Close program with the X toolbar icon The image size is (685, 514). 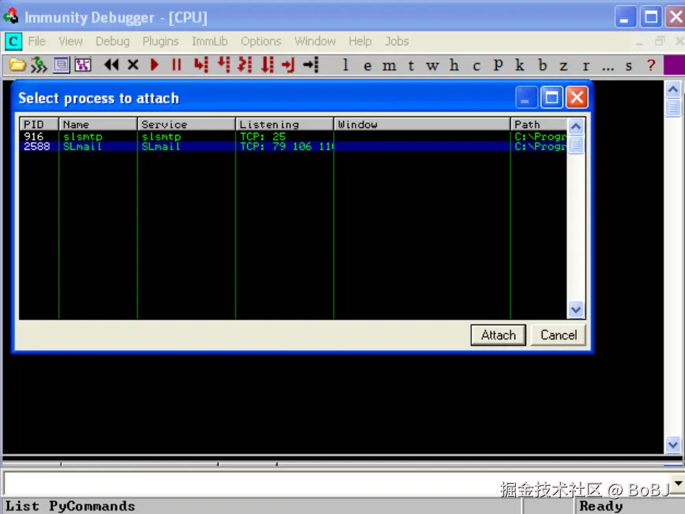click(134, 65)
